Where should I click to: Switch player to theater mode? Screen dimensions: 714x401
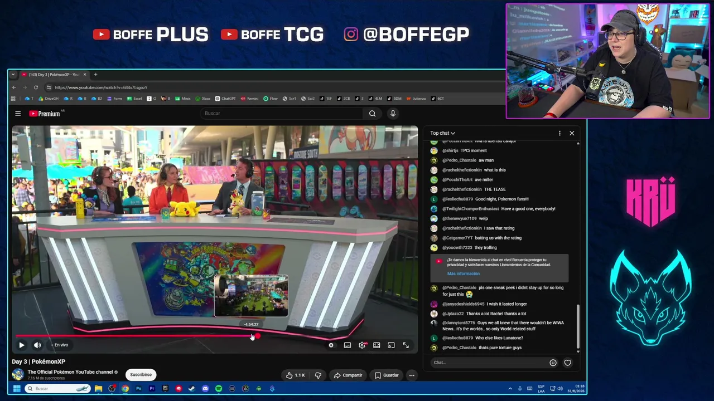[377, 345]
